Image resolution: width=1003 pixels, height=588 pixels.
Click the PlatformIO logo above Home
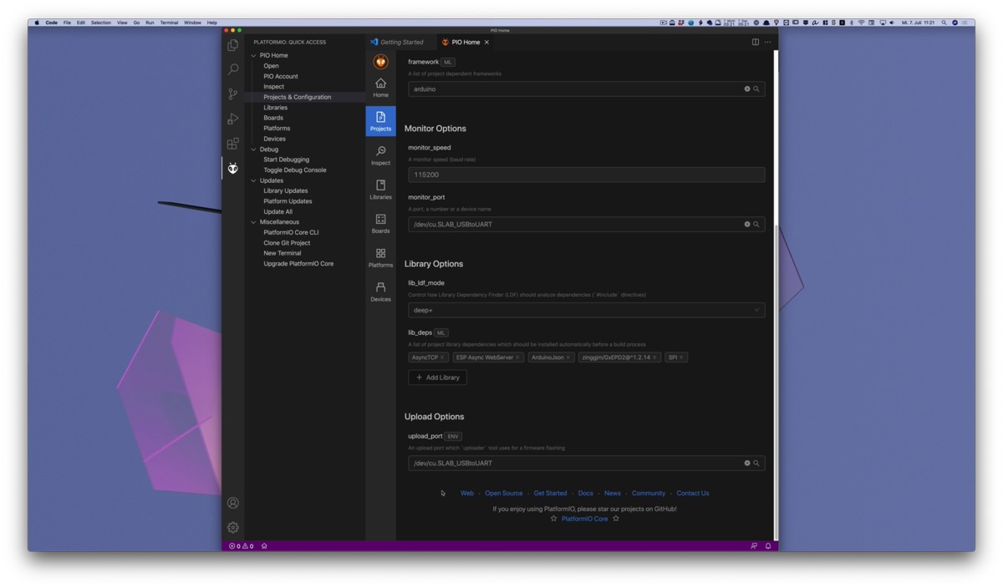click(x=381, y=62)
